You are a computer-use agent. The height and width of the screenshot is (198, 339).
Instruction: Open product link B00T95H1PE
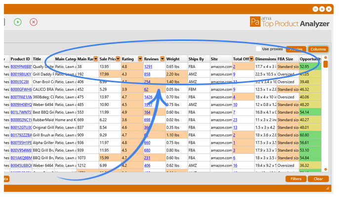point(21,143)
